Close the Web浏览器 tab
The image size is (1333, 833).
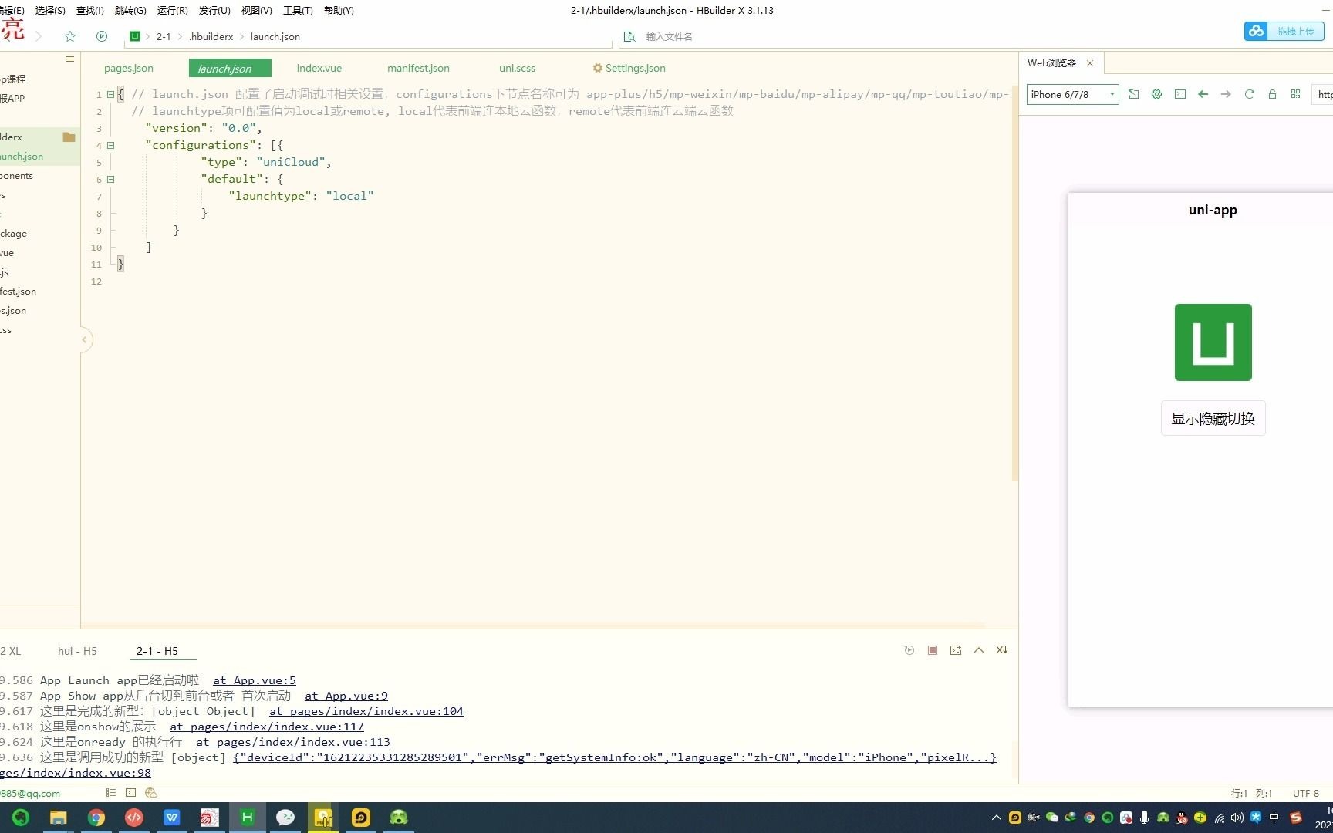click(1090, 63)
